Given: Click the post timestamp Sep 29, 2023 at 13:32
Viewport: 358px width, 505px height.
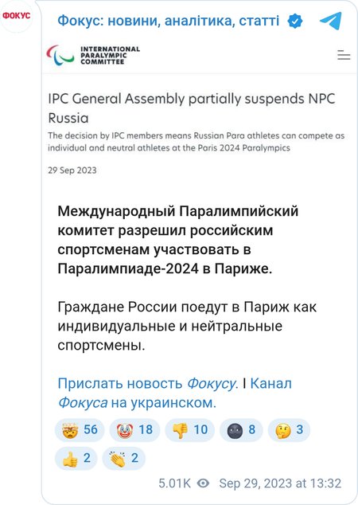Looking at the screenshot, I should (x=280, y=483).
